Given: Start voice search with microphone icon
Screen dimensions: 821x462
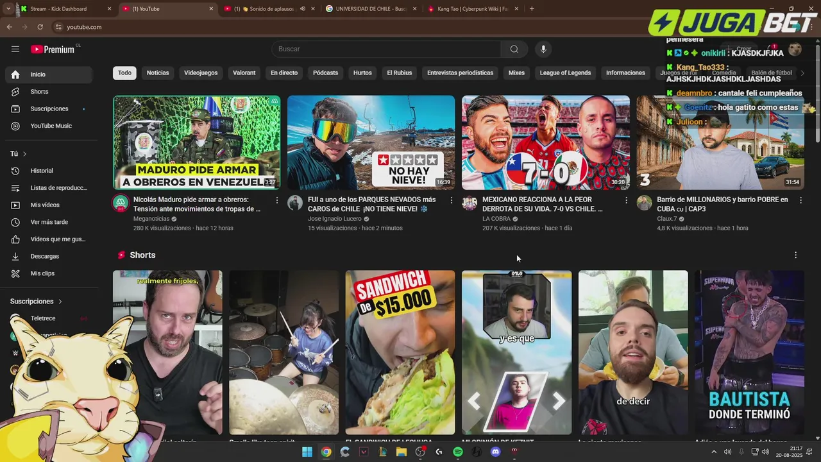Looking at the screenshot, I should (x=543, y=49).
